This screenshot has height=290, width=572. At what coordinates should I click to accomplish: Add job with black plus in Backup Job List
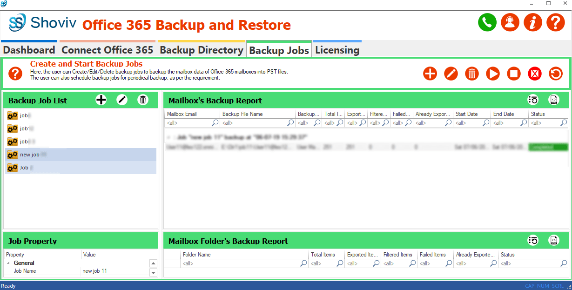pyautogui.click(x=101, y=100)
